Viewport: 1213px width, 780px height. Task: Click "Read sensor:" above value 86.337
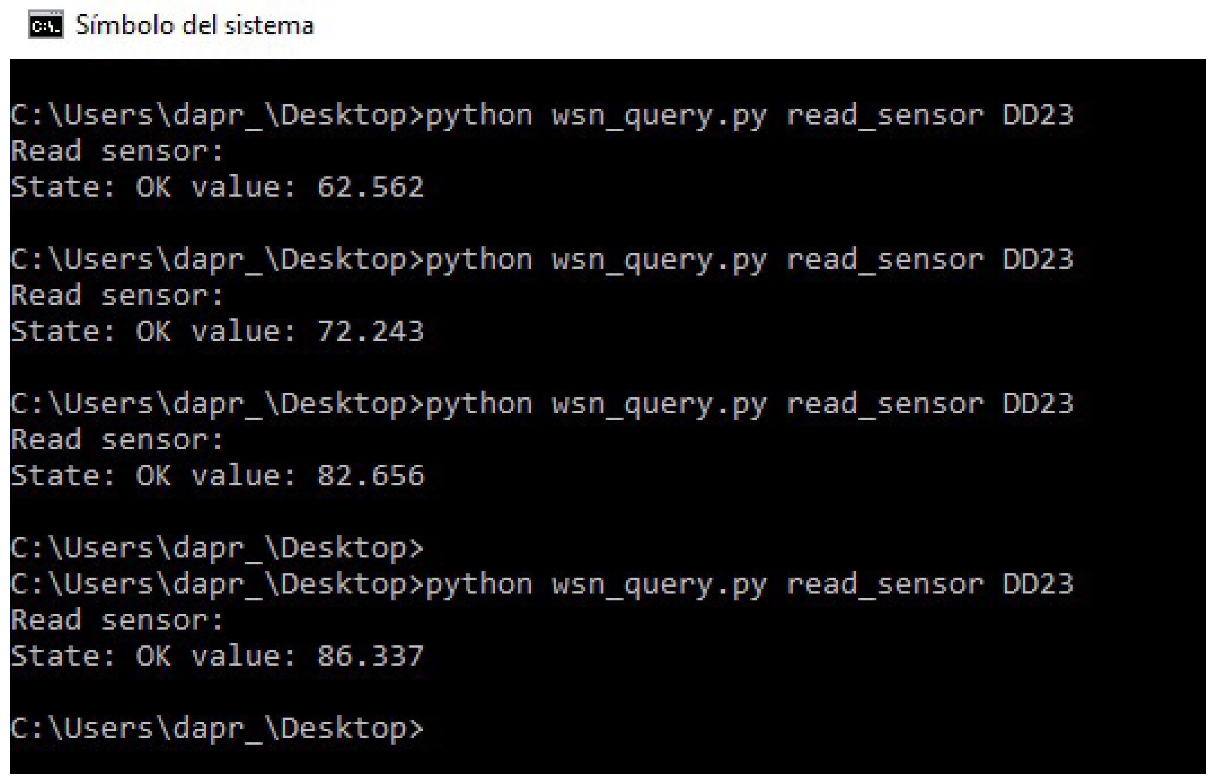coord(117,619)
